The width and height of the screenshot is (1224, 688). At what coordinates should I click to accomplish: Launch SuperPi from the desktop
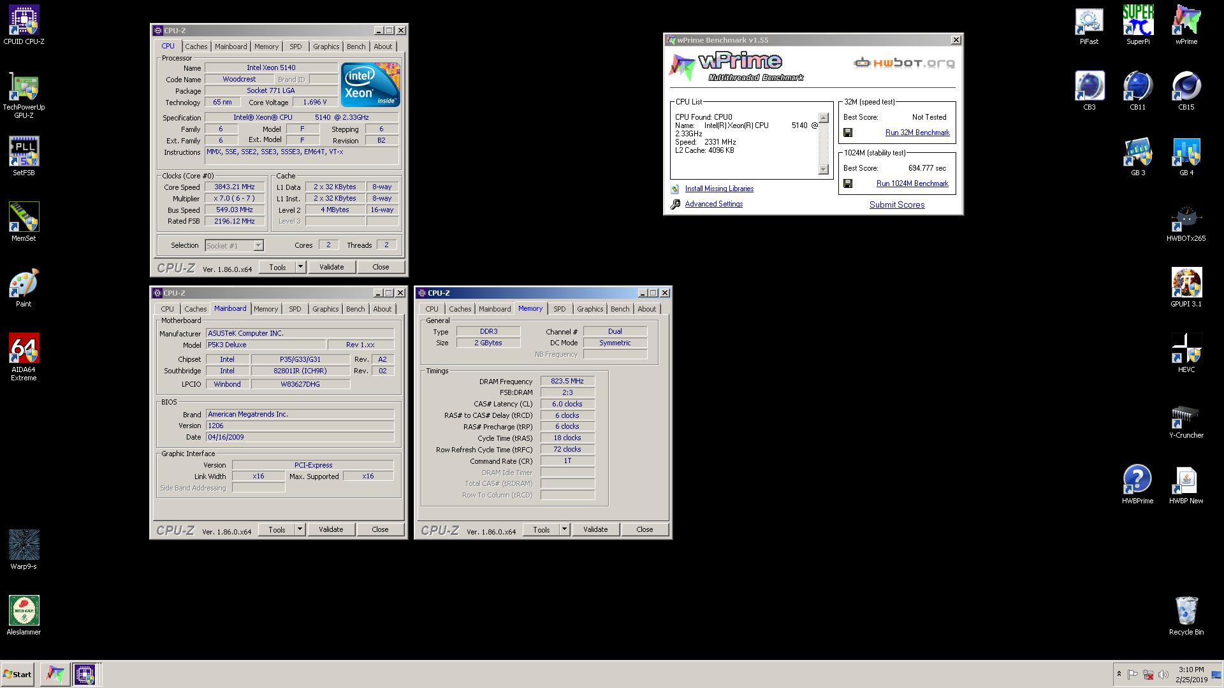click(1138, 25)
